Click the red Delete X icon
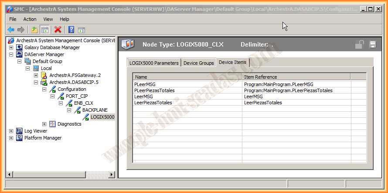Viewport: 388px width, 193px height. click(x=58, y=30)
